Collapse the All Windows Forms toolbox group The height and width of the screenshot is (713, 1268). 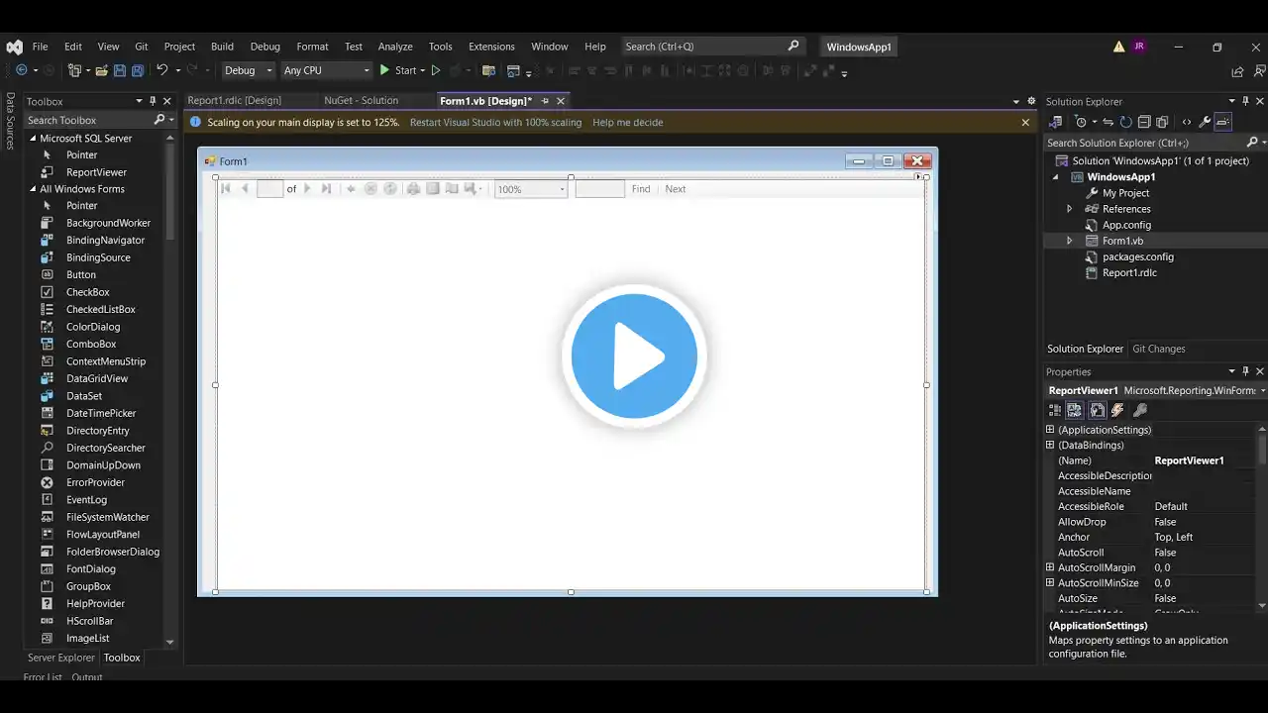tap(33, 189)
